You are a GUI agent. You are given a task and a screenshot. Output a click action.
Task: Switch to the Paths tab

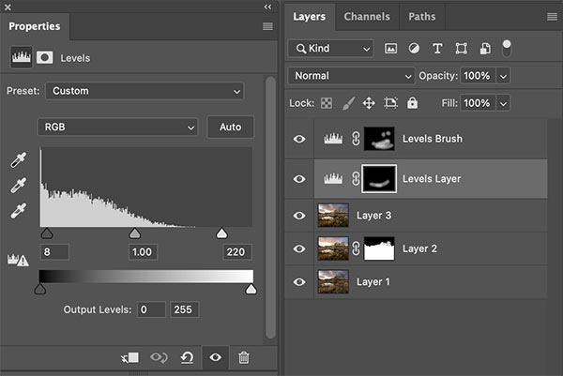click(422, 17)
